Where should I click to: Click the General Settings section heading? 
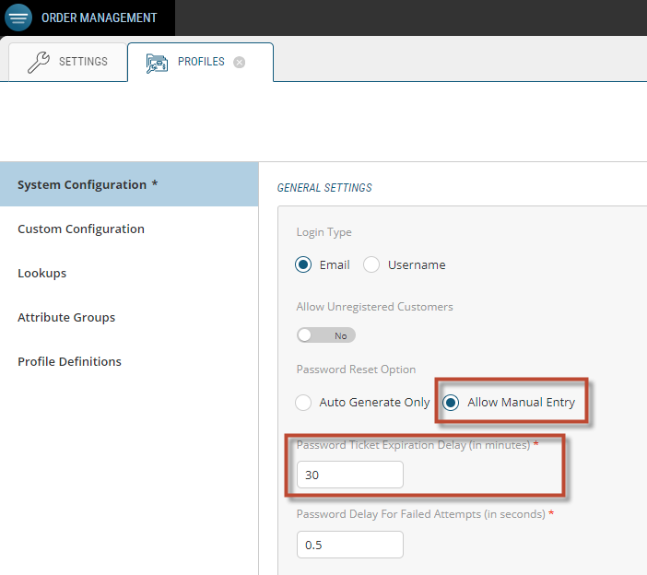(x=324, y=188)
